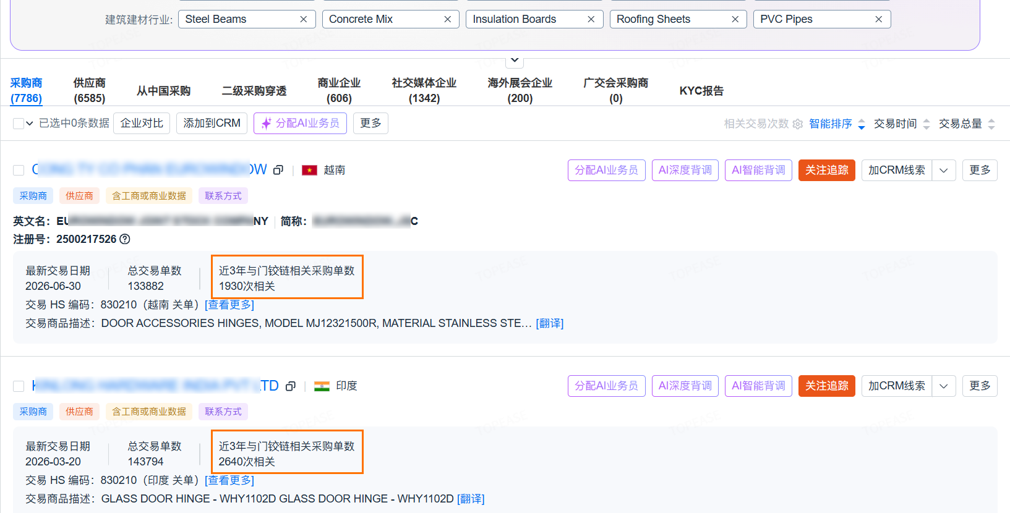
Task: Switch to the 从中国采购 tab
Action: pyautogui.click(x=163, y=91)
